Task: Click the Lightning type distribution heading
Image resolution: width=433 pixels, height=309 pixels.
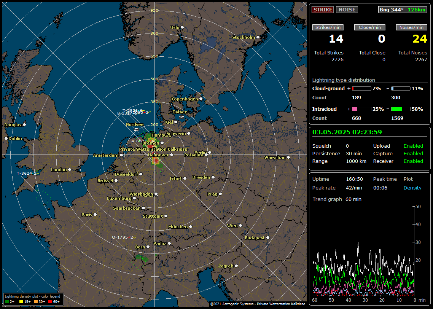Action: pyautogui.click(x=344, y=80)
